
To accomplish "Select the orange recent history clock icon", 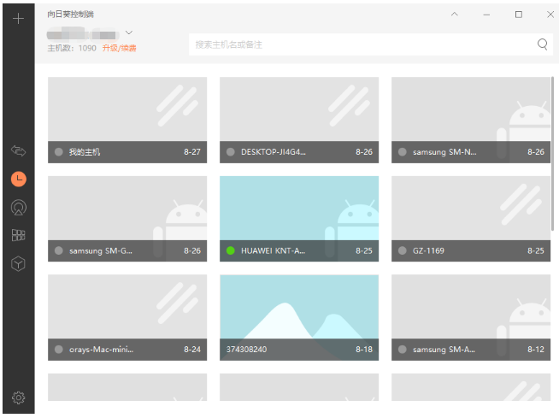I will coord(19,179).
